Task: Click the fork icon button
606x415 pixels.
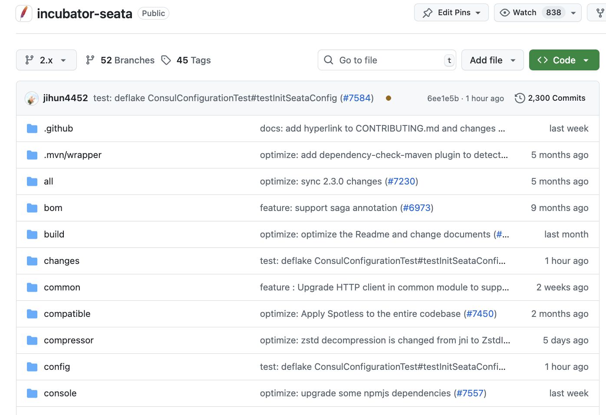Action: tap(600, 13)
